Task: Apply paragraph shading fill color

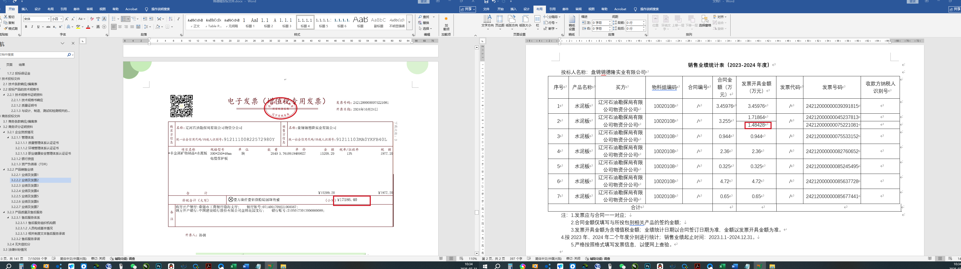Action: [158, 27]
